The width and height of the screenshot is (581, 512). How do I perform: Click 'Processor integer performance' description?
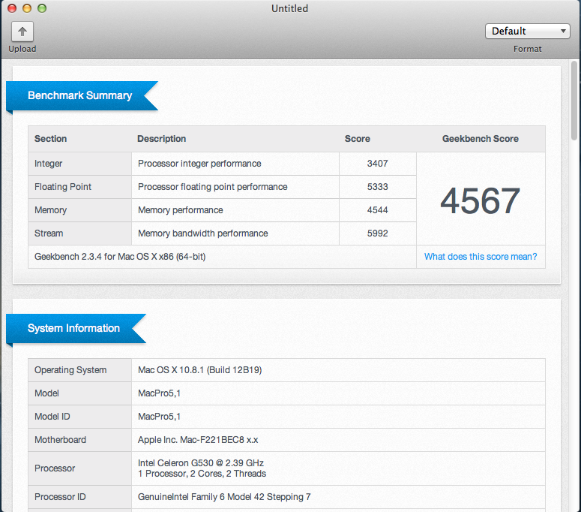coord(199,163)
